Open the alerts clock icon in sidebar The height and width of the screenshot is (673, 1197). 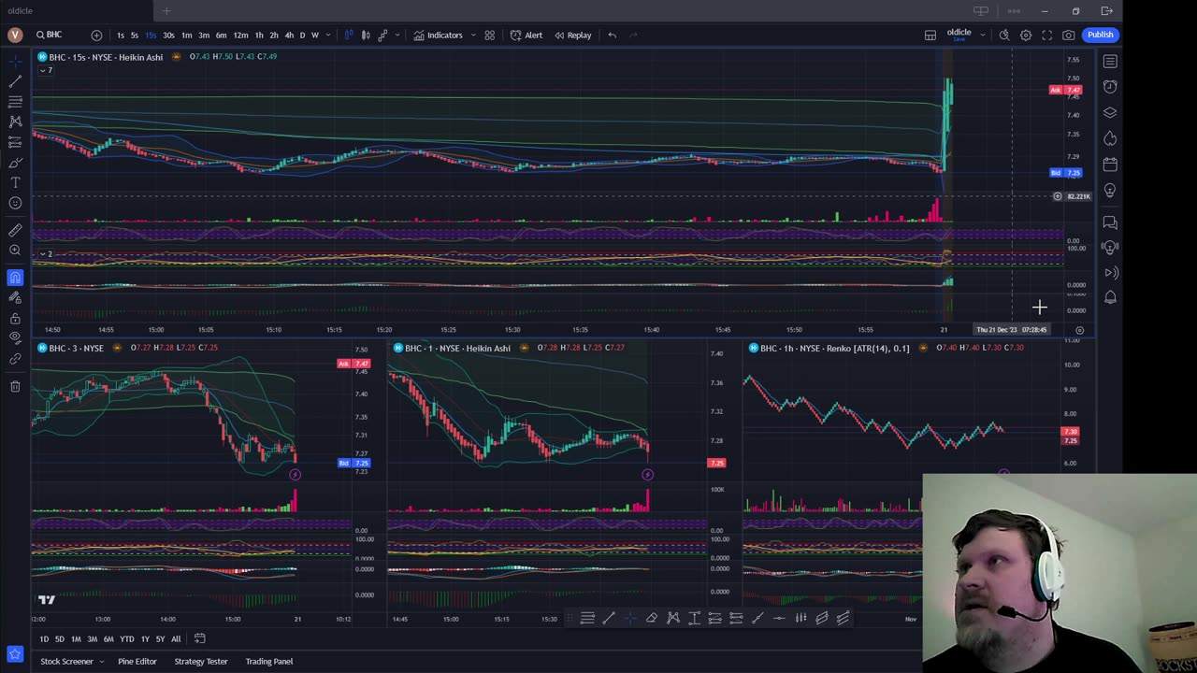click(1110, 87)
